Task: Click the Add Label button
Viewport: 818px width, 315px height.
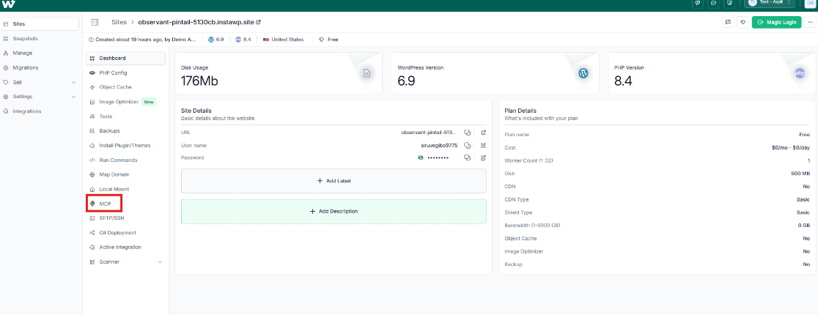Action: (334, 181)
